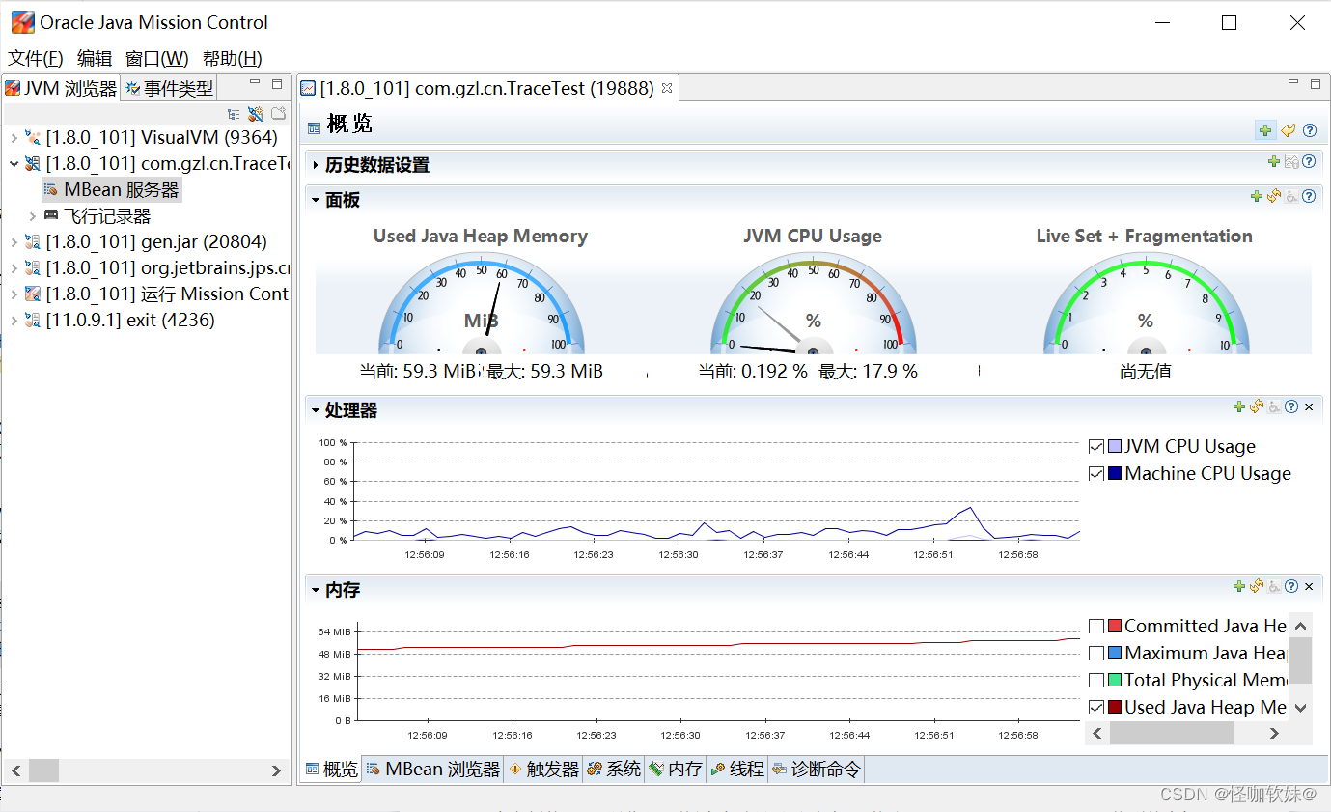Image resolution: width=1331 pixels, height=812 pixels.
Task: Click the yellow reset arrow in 概览 header
Action: tap(1289, 130)
